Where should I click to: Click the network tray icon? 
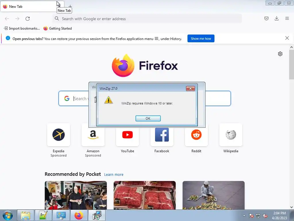(x=258, y=216)
